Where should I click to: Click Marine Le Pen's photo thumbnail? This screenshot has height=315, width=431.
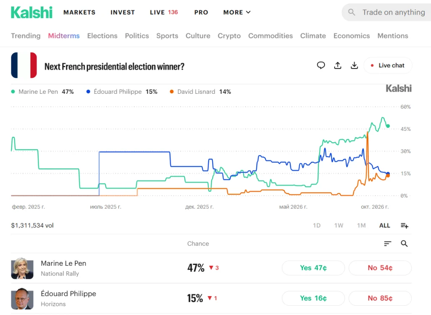coord(22,268)
